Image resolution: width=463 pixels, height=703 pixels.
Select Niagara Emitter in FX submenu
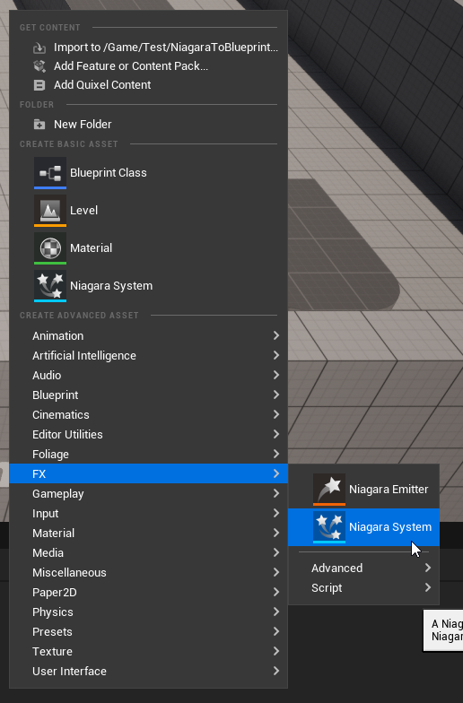coord(364,490)
